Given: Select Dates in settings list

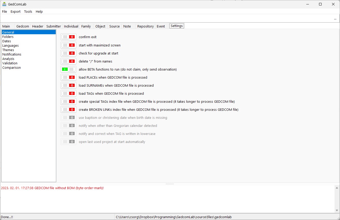Looking at the screenshot, I should pyautogui.click(x=29, y=41).
